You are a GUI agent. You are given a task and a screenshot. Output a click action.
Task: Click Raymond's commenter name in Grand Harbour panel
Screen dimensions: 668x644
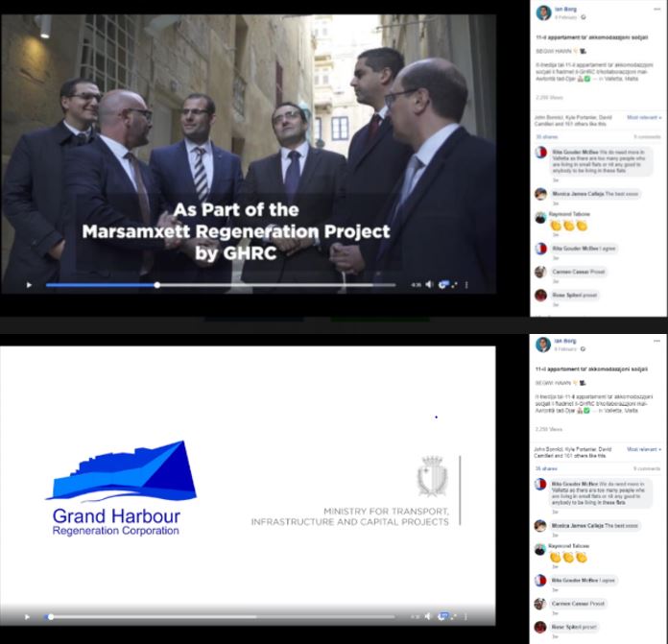(569, 545)
